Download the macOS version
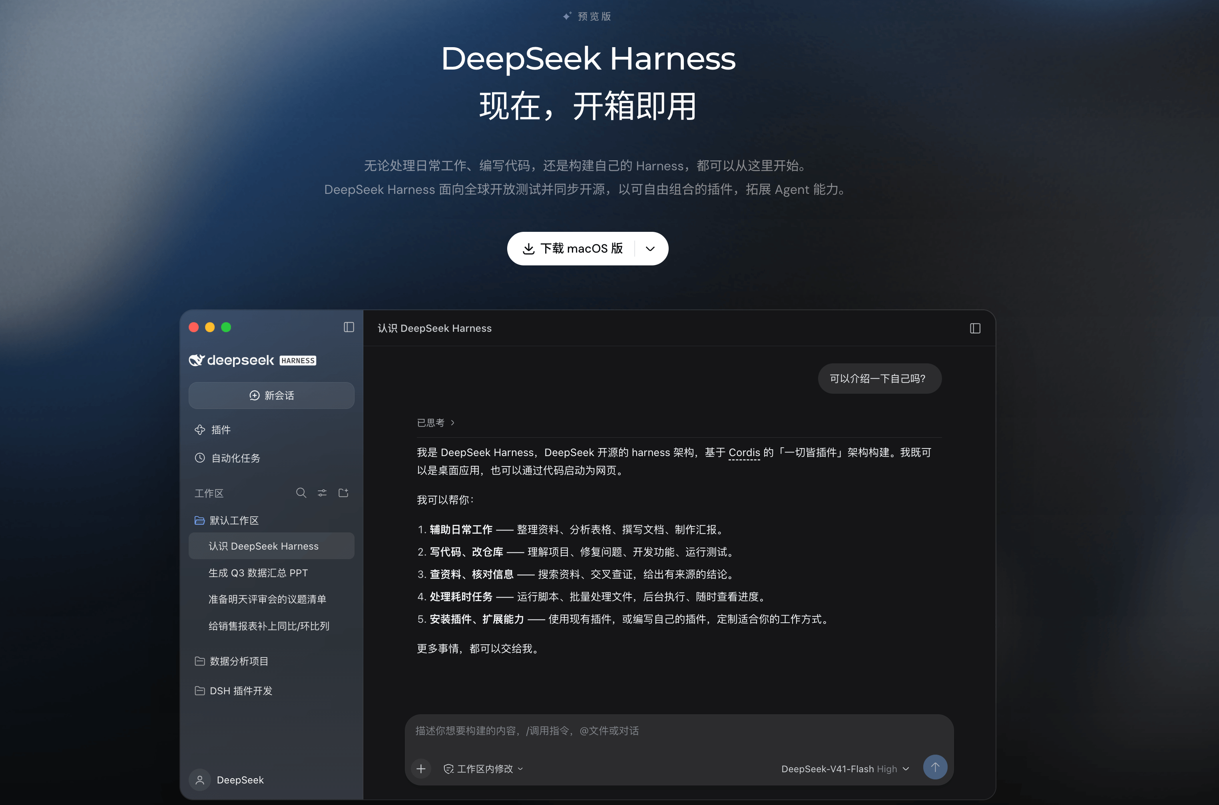This screenshot has width=1219, height=805. tap(572, 249)
